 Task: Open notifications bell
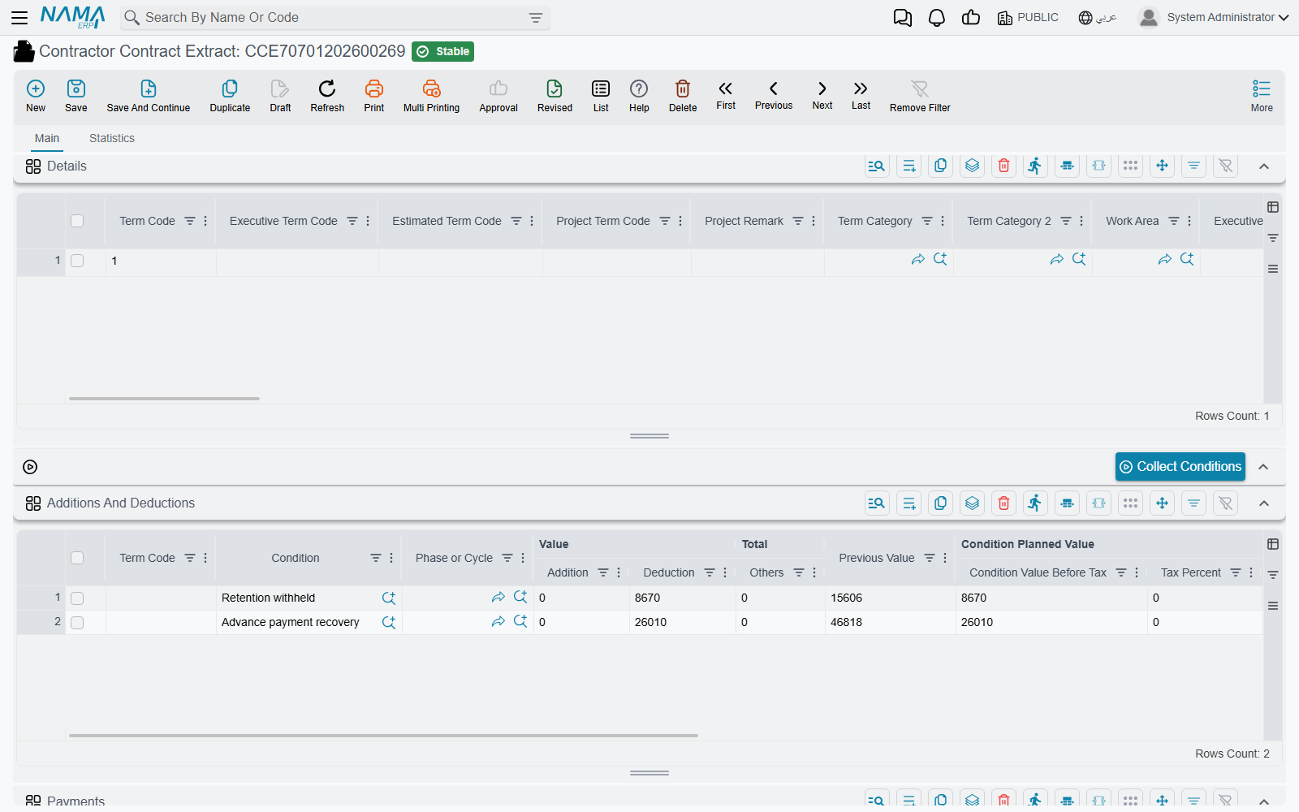pyautogui.click(x=937, y=18)
